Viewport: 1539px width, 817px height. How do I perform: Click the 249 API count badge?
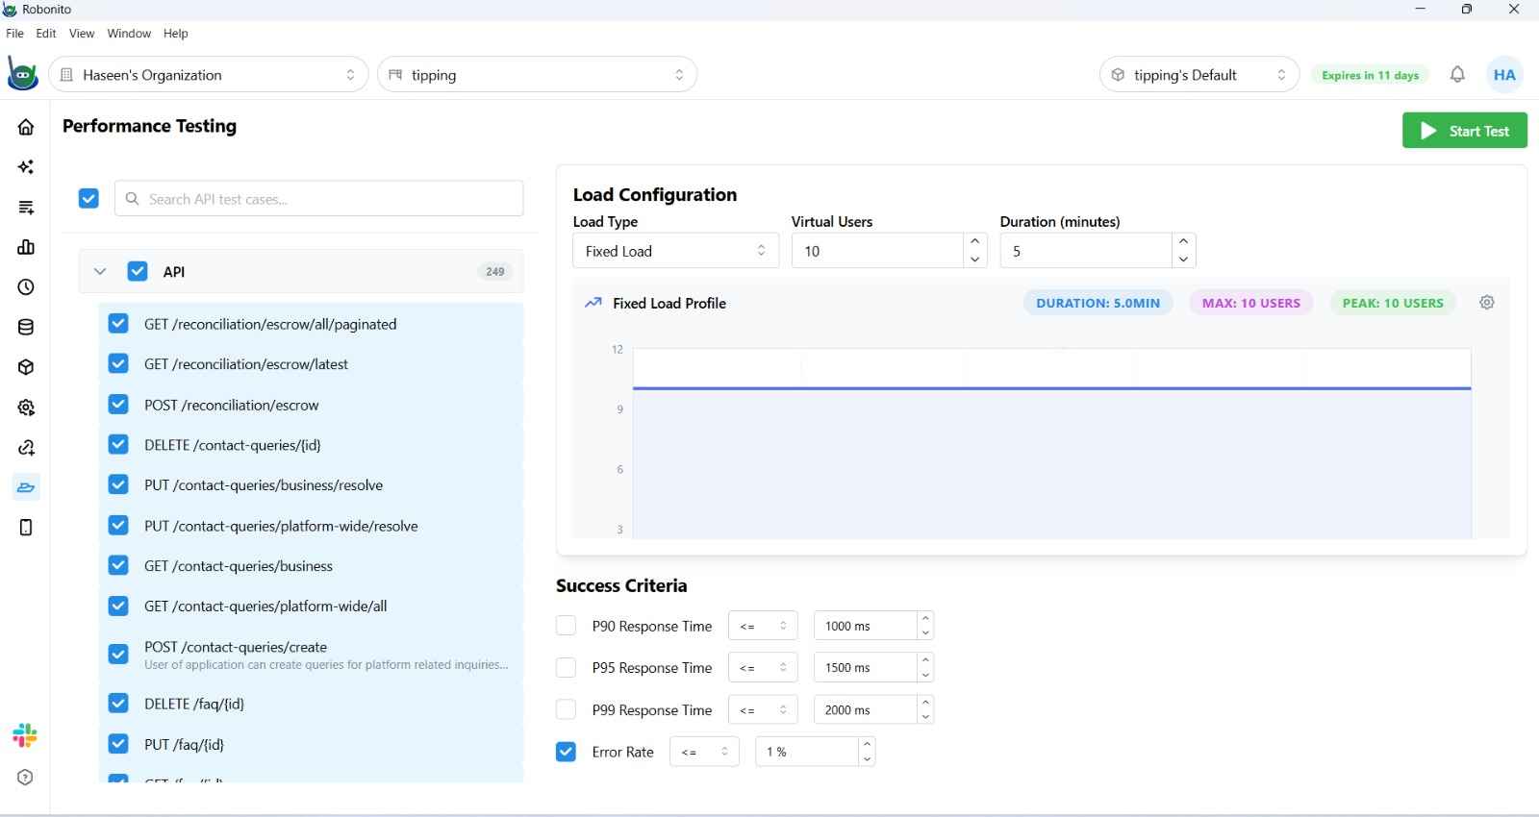pos(494,271)
